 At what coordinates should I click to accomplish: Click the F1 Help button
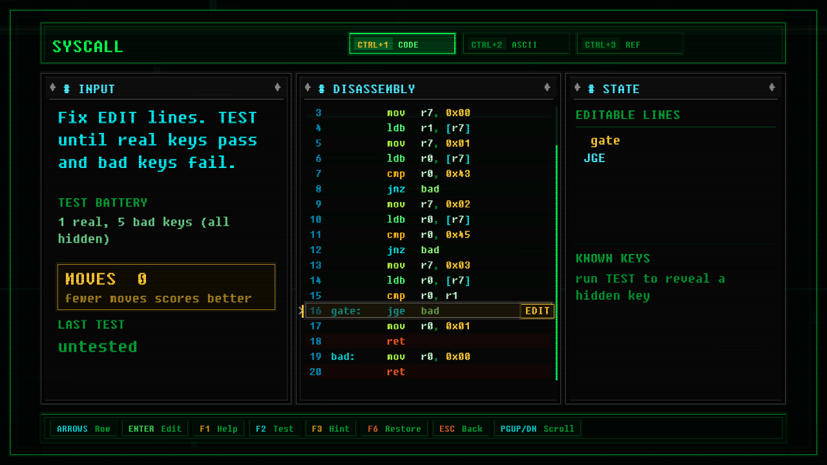tap(218, 429)
